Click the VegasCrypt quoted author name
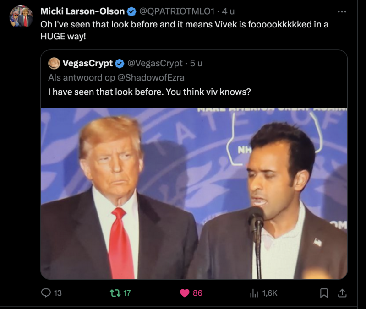 87,63
